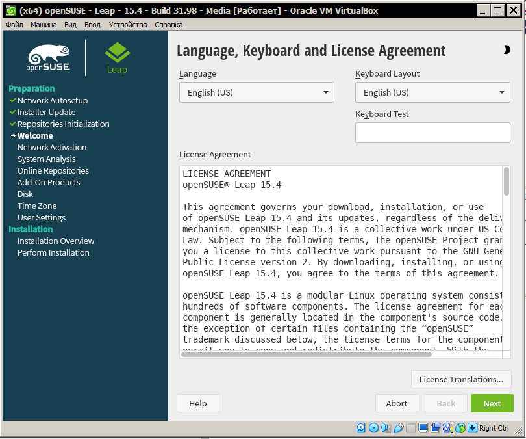Click the Perform Installation step
Screen dimensions: 526x439
(x=53, y=252)
